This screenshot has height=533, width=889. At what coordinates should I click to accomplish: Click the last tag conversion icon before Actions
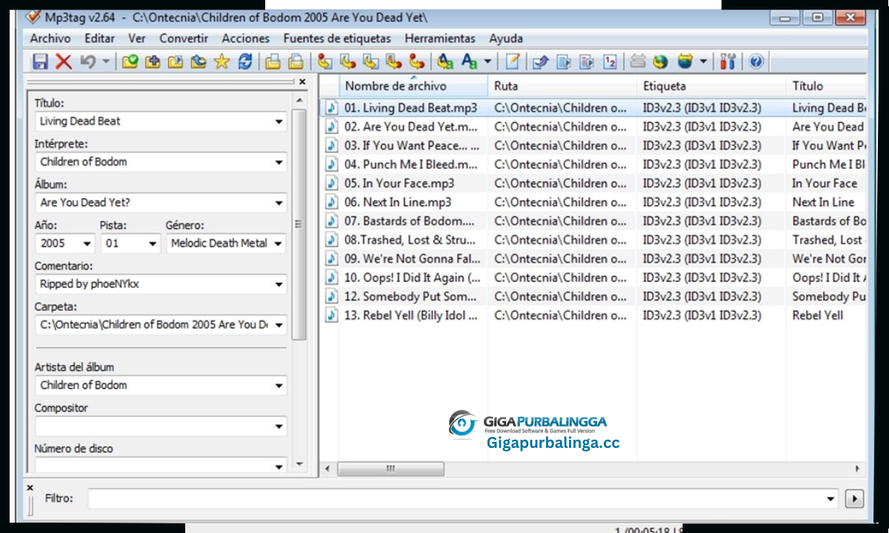pyautogui.click(x=417, y=61)
